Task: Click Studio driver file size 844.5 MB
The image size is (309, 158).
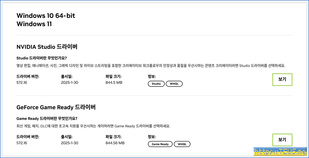Action: pos(114,82)
